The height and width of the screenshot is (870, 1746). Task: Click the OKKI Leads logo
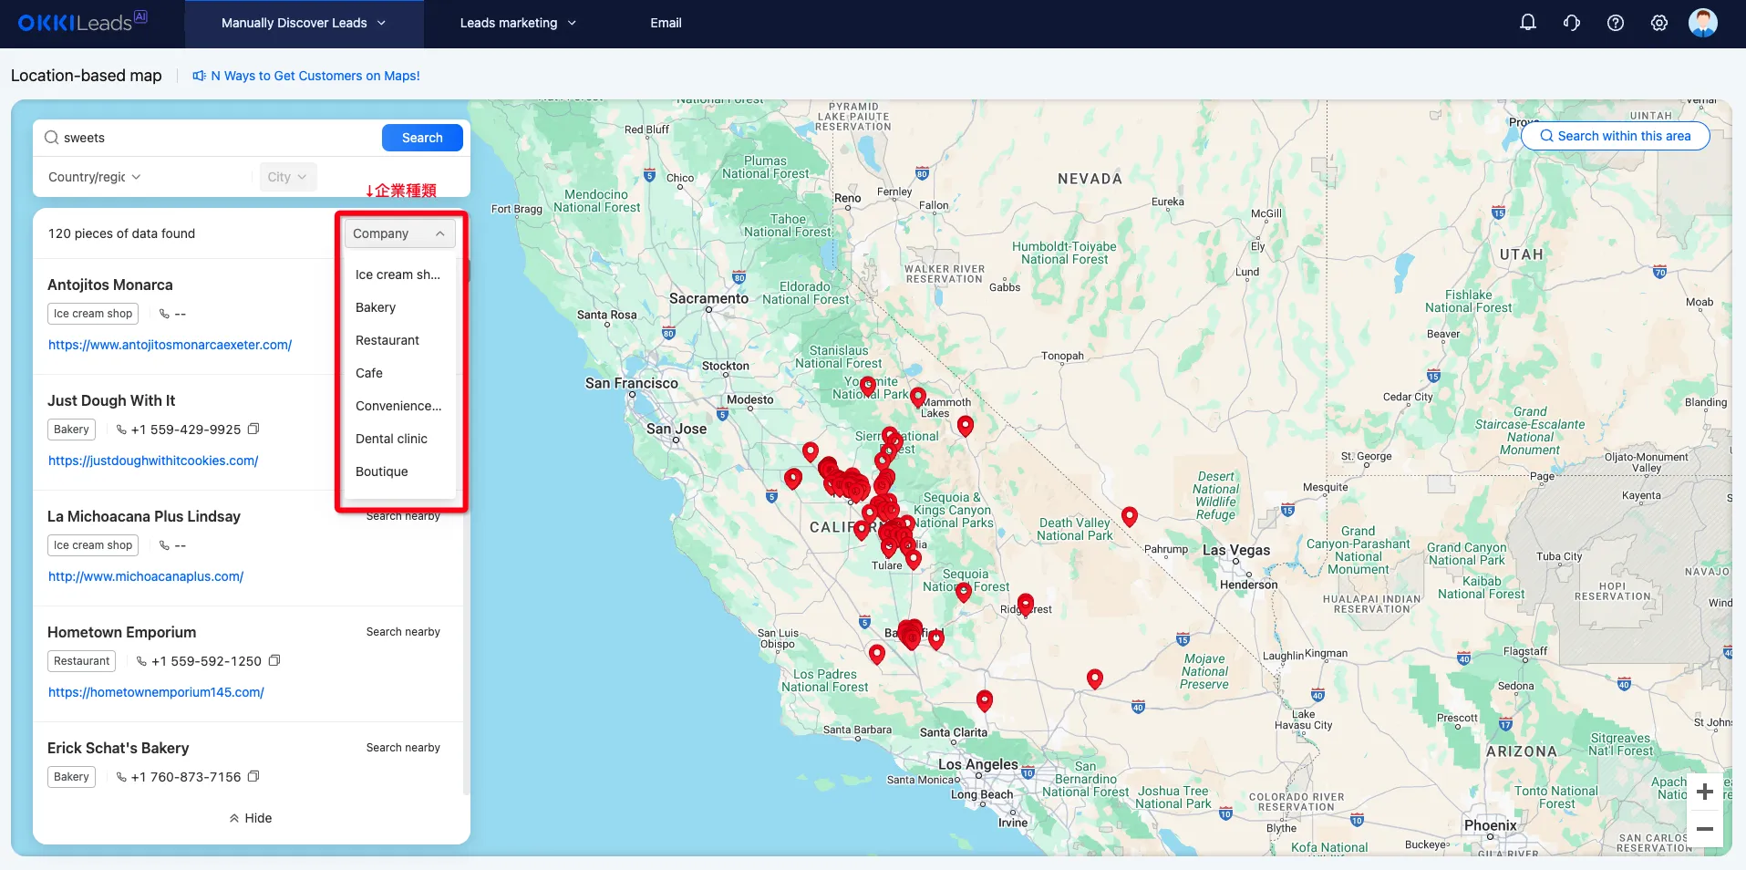click(82, 22)
